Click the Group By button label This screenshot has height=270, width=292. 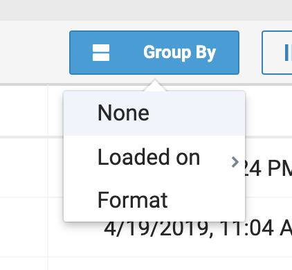[179, 53]
